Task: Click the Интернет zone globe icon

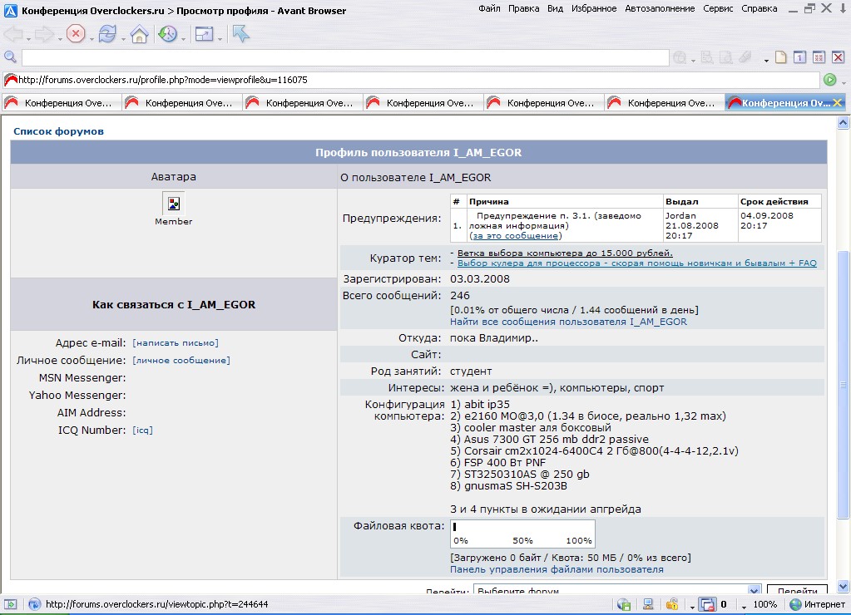Action: pyautogui.click(x=796, y=604)
